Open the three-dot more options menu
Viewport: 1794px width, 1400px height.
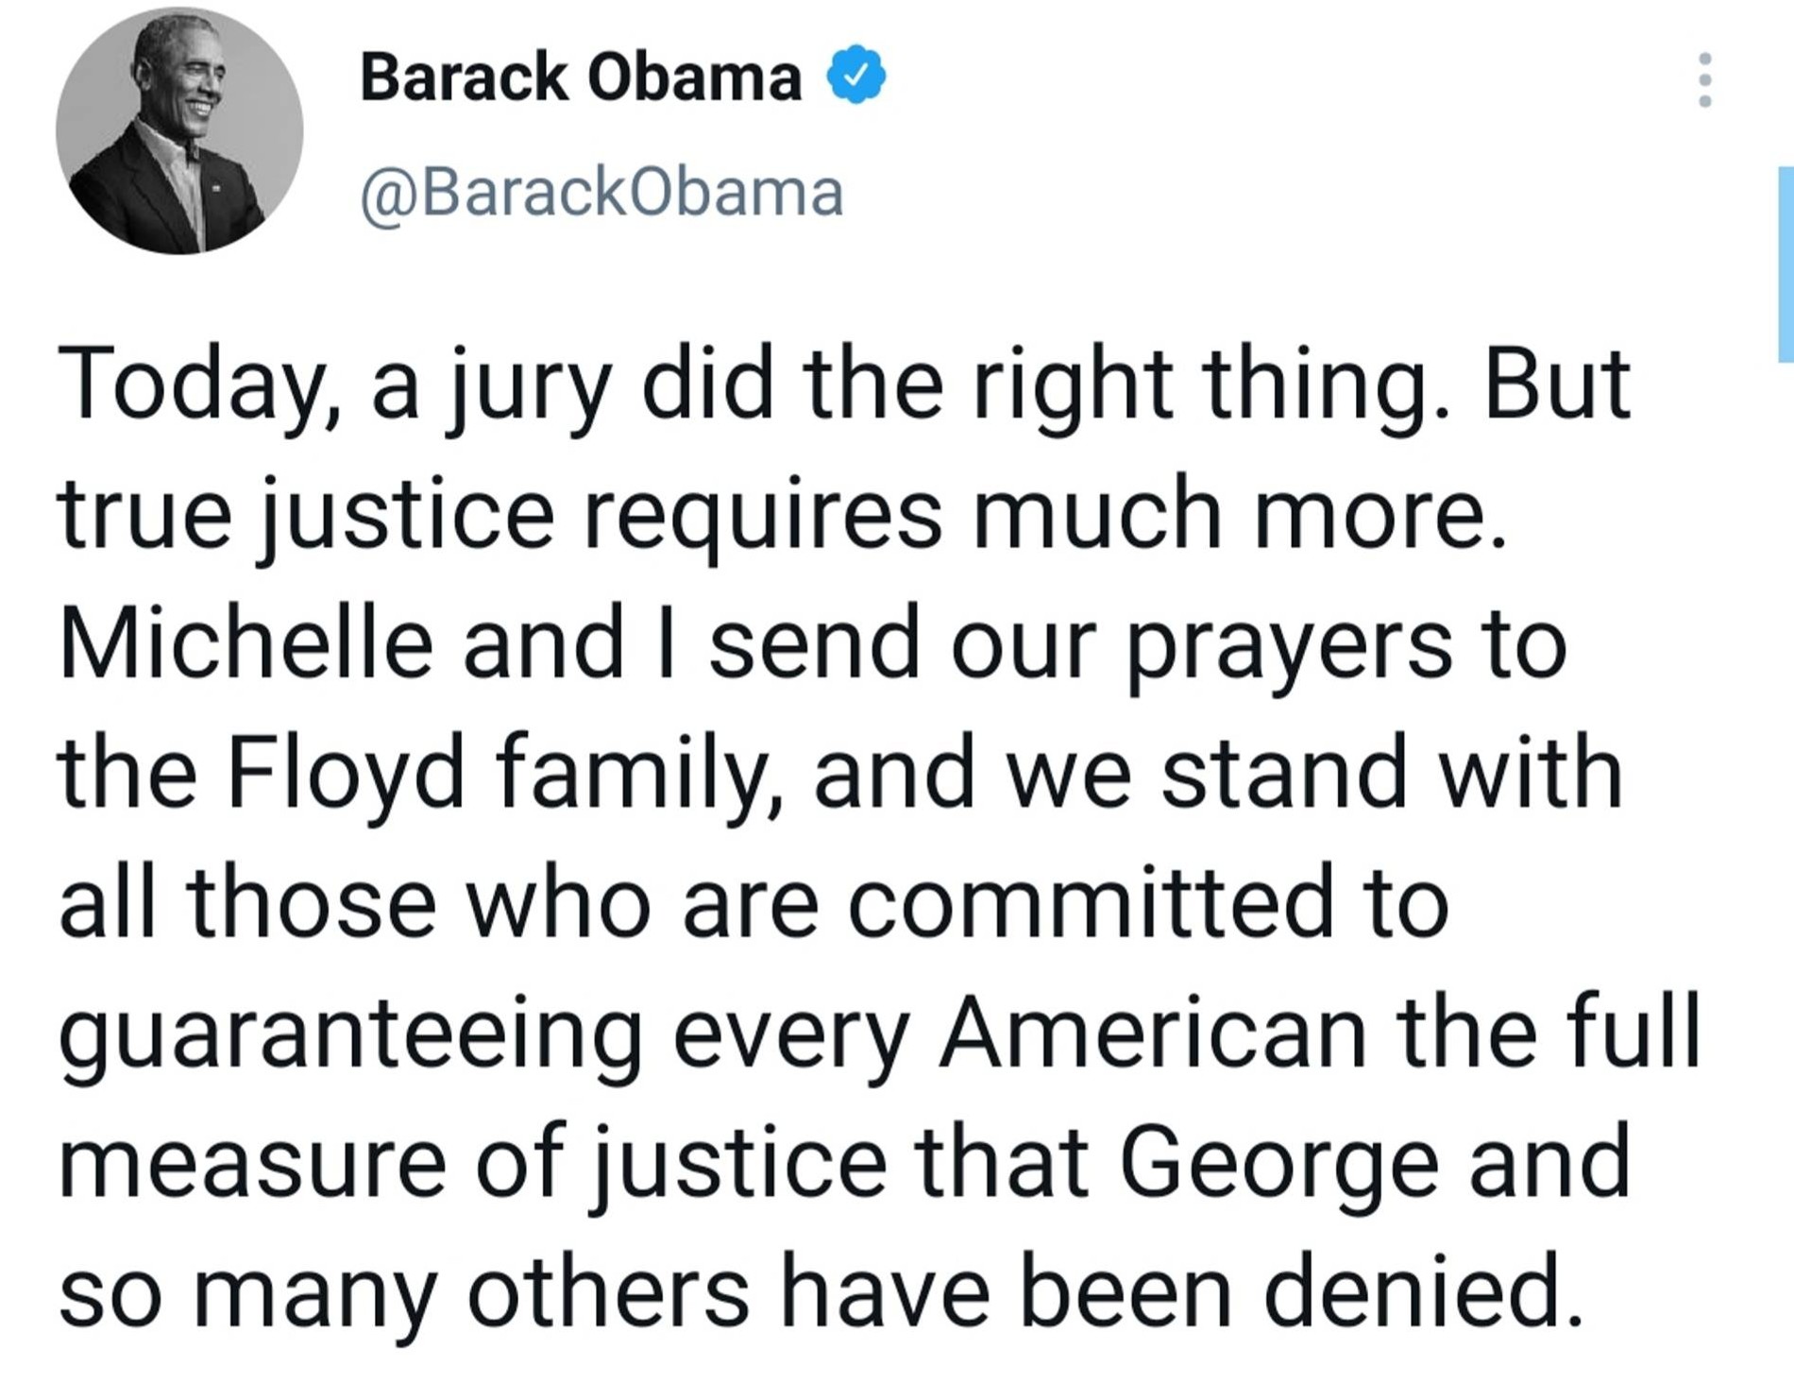(x=1704, y=79)
